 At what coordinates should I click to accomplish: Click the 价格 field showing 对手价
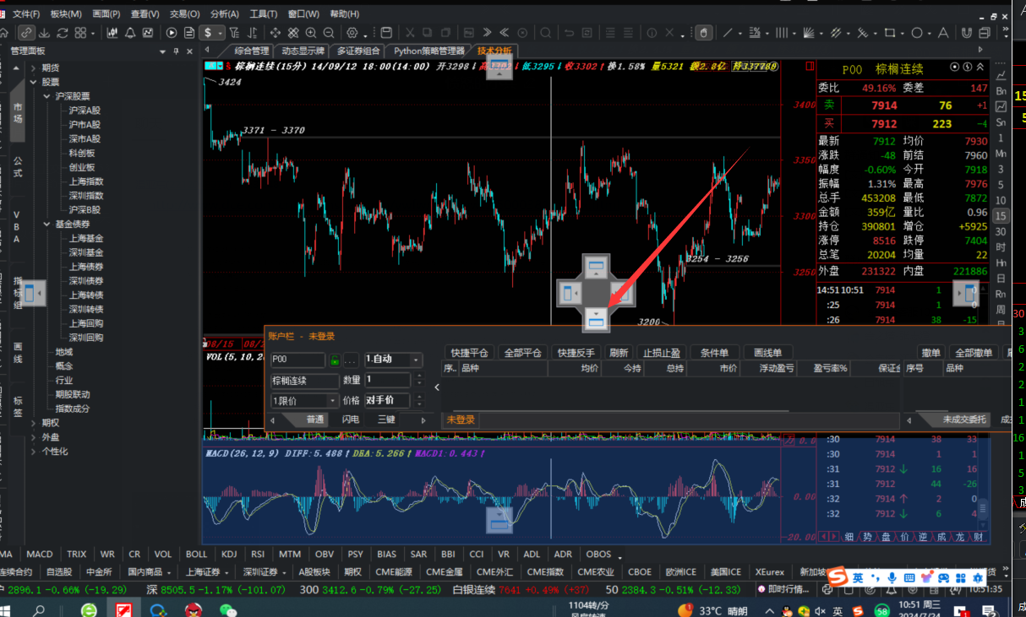(x=389, y=401)
